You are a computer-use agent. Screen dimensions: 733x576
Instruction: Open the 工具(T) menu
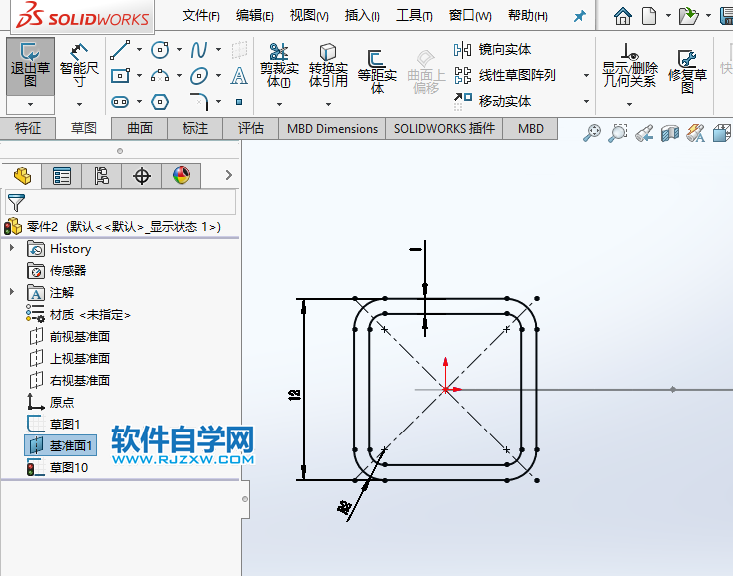(414, 16)
